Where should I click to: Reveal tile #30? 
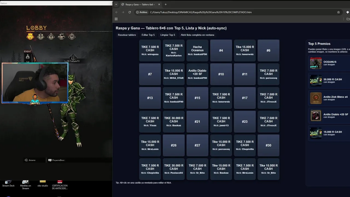coord(269,145)
